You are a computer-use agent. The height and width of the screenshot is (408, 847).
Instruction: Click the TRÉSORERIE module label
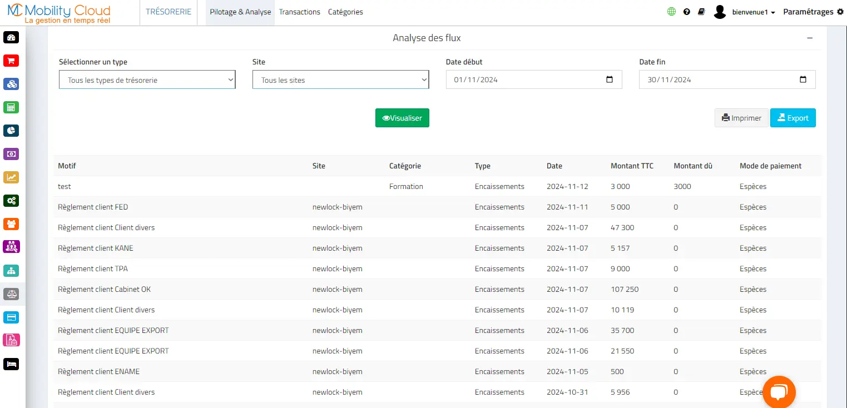coord(169,12)
